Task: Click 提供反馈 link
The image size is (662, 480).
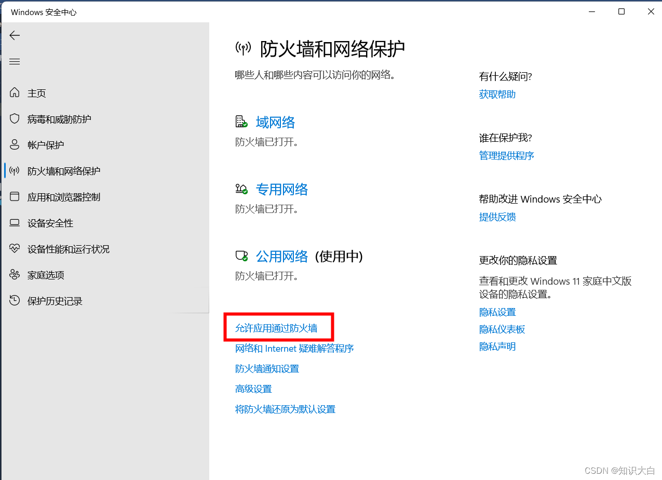Action: coord(497,217)
